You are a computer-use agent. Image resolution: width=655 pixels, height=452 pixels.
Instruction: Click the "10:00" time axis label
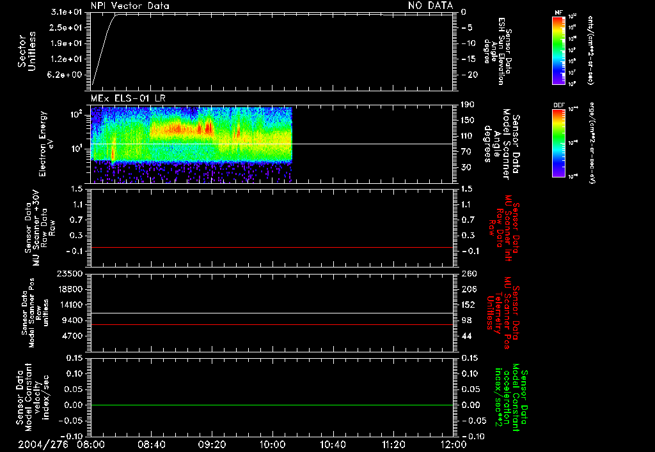272,444
